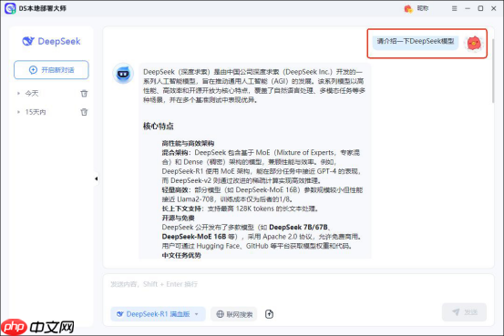Toggle 联网搜索 web search

point(233,314)
